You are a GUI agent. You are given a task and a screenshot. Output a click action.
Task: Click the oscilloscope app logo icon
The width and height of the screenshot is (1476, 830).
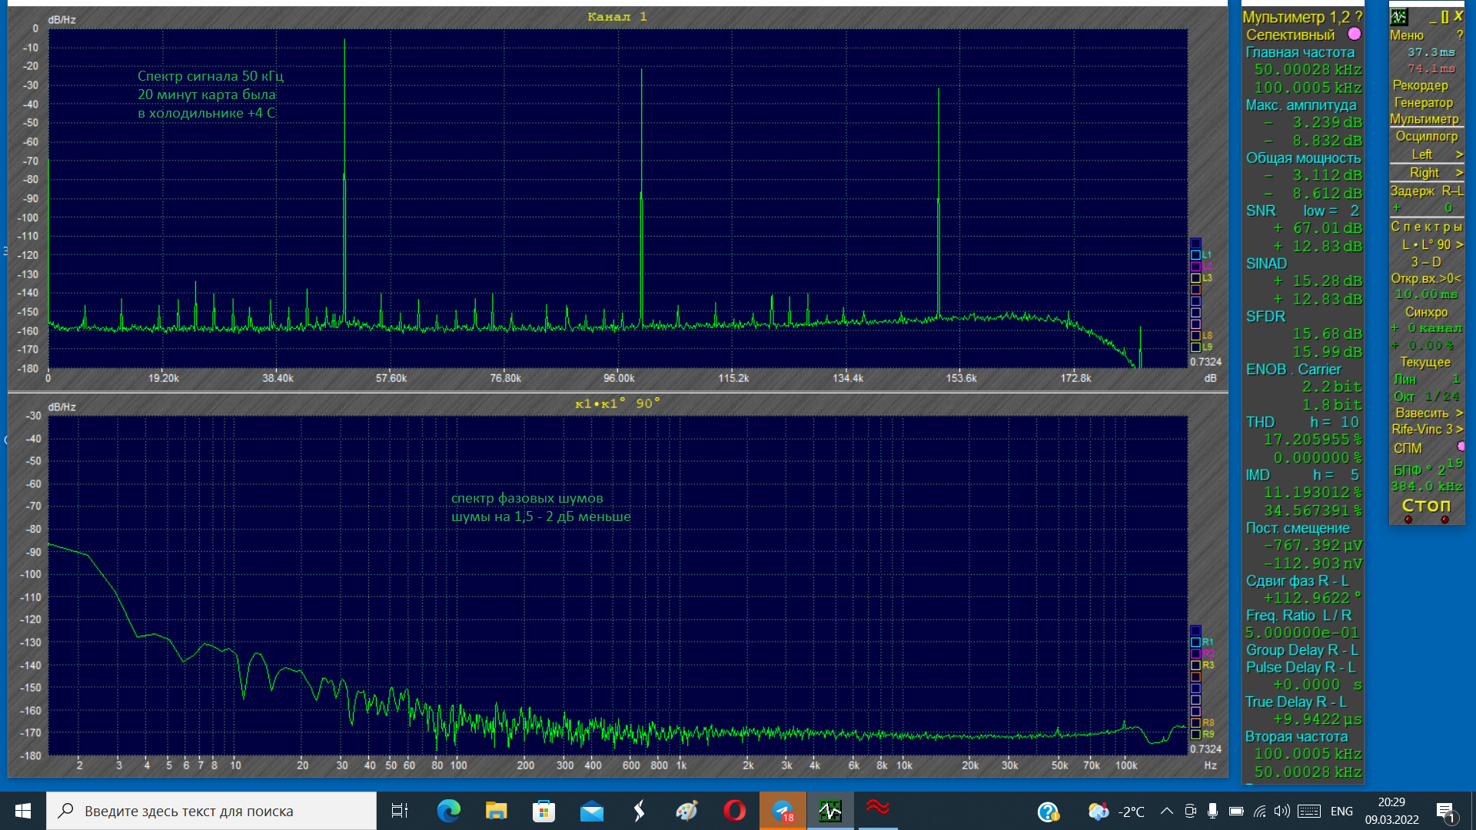click(1399, 17)
